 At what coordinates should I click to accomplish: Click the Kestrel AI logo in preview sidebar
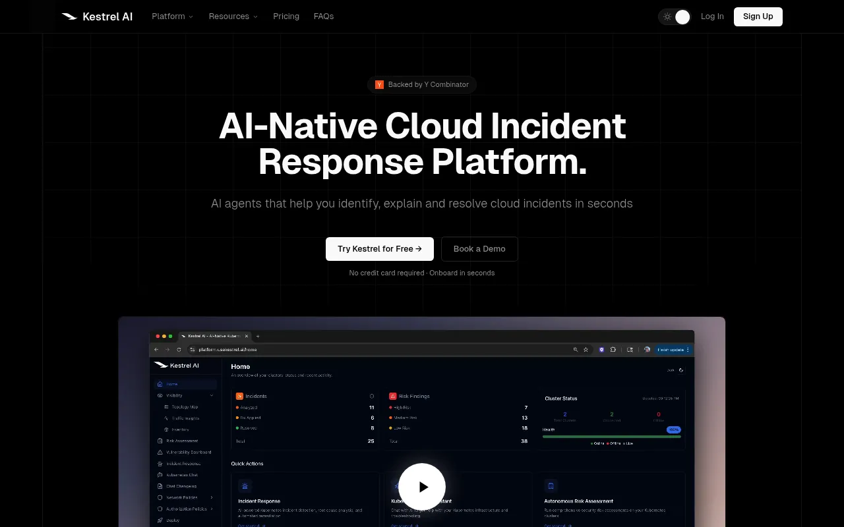(176, 365)
